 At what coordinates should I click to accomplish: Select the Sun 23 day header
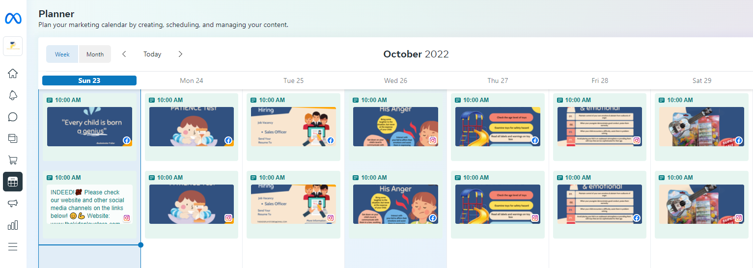[89, 80]
